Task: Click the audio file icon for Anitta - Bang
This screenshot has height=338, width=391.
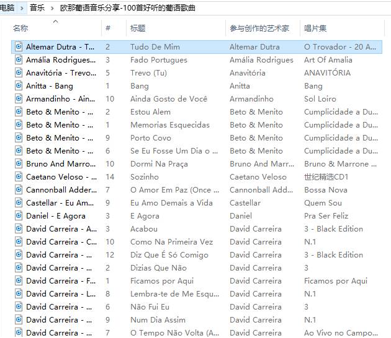Action: click(19, 85)
